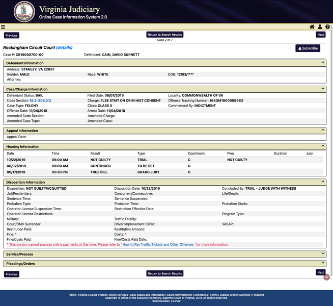Select case number CR19000750-00
The image size is (333, 306).
30,55
